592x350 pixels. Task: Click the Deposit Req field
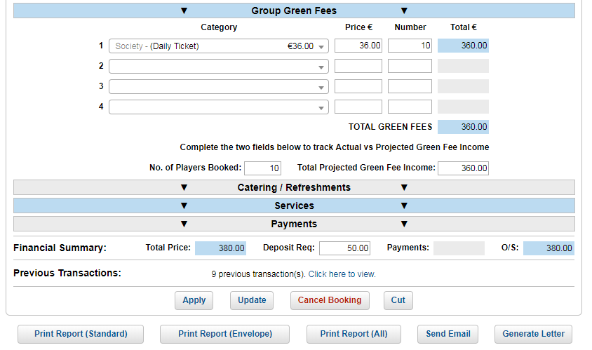344,248
